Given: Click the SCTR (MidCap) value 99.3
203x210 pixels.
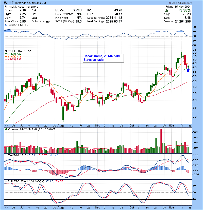Looking at the screenshot, I should click(79, 22).
